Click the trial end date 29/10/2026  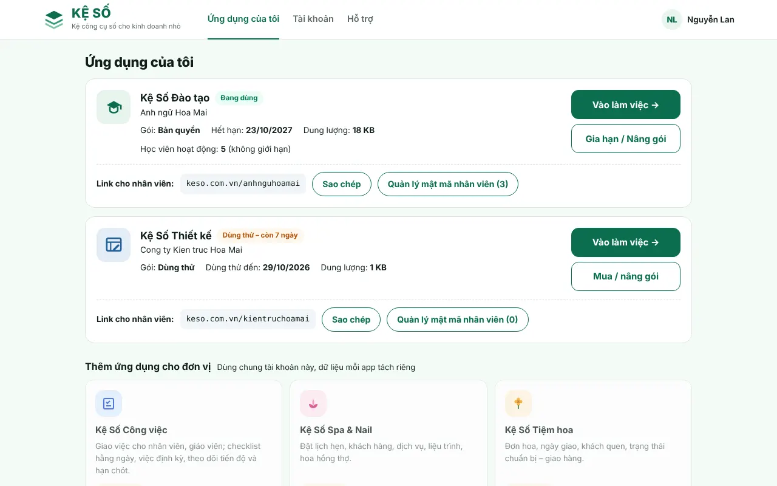[x=286, y=267]
